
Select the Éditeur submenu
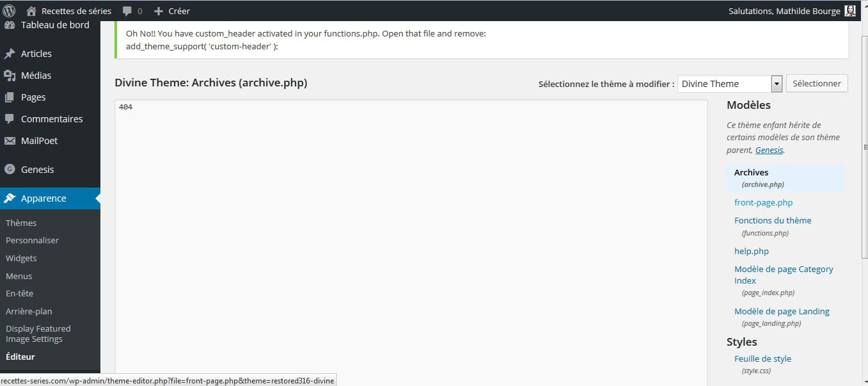(20, 357)
